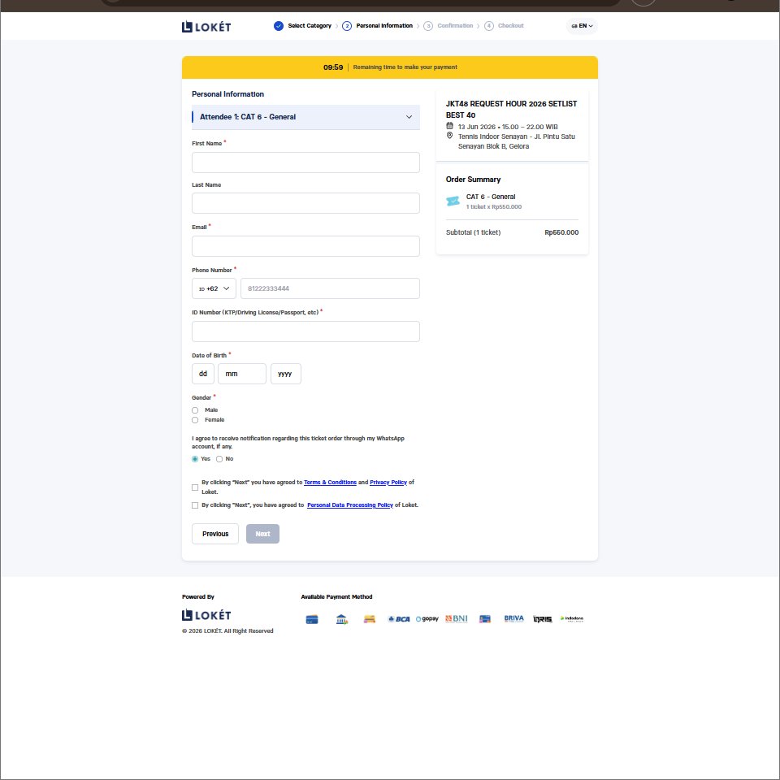The image size is (780, 780).
Task: Click the completed Select Category checkmark icon
Action: coord(279,26)
